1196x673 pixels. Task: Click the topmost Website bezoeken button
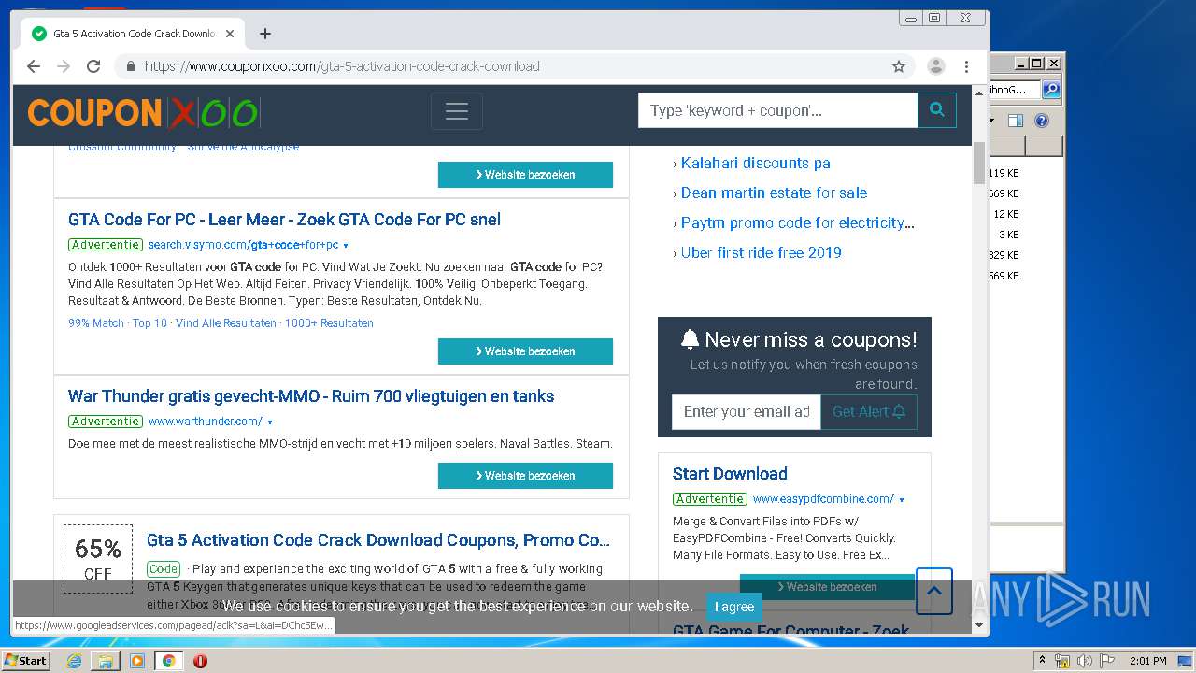click(x=525, y=175)
